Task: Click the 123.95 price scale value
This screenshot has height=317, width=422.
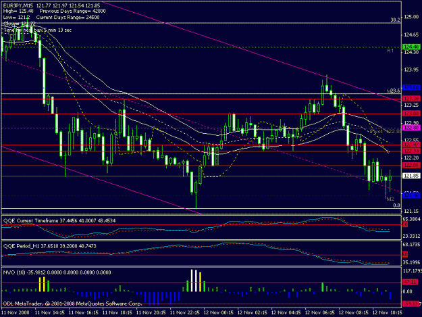Action: pyautogui.click(x=411, y=70)
